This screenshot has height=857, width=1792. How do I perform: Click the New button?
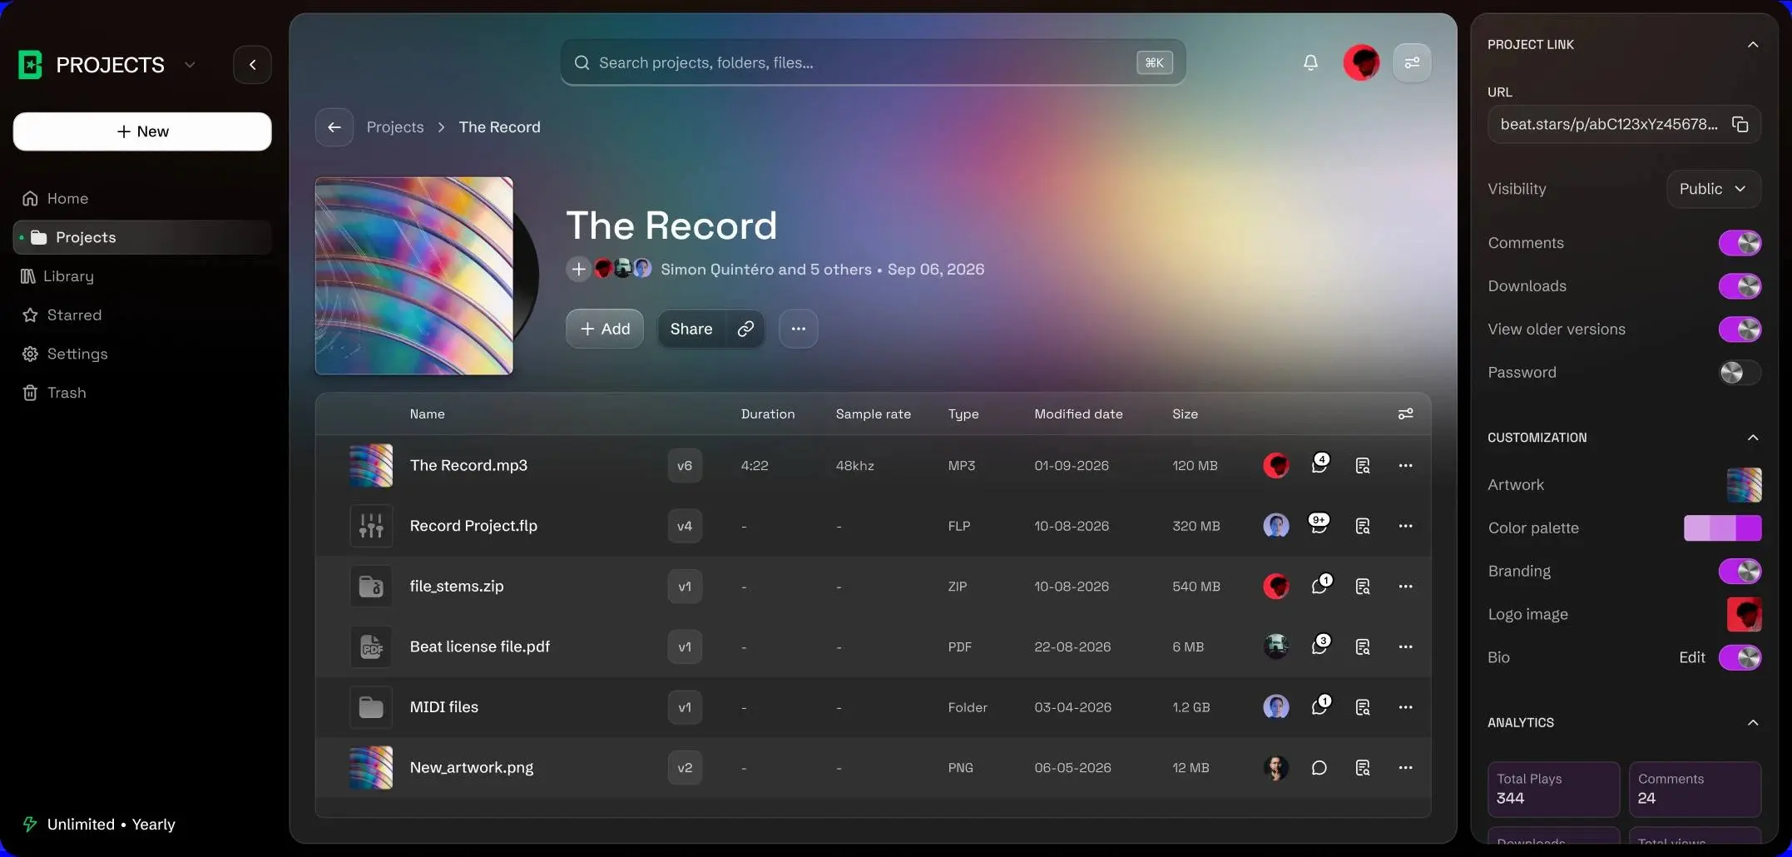(x=142, y=131)
